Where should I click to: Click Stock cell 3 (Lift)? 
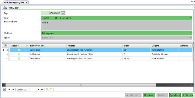tap(137, 58)
